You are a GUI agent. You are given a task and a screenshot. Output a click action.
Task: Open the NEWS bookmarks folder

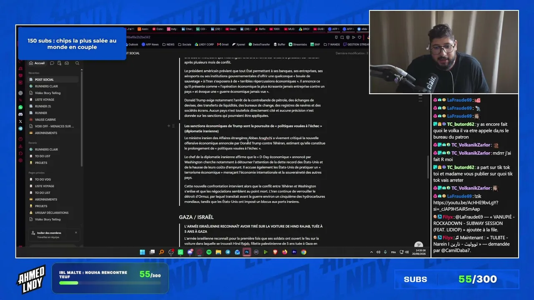pyautogui.click(x=169, y=45)
